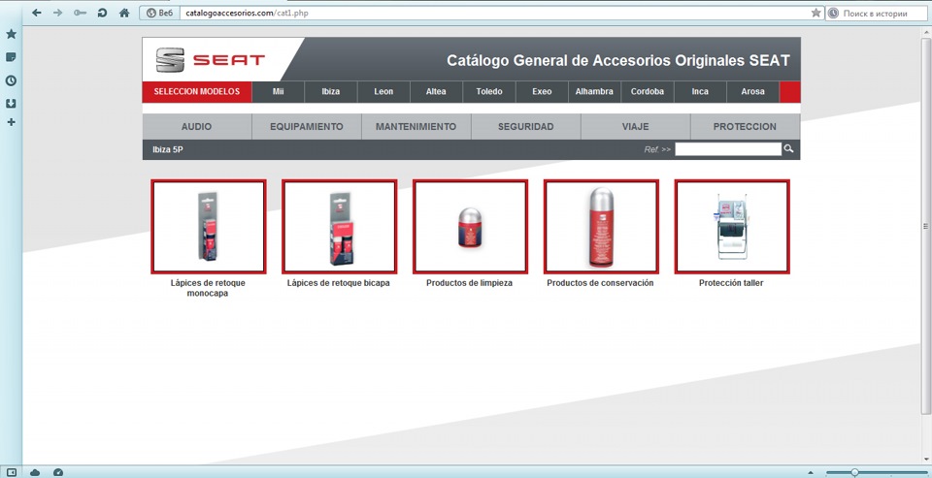
Task: Click the vertical page scrollbar
Action: point(925,226)
